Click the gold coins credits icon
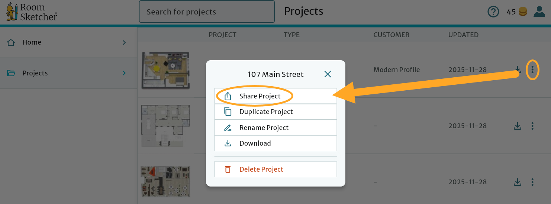551x204 pixels. coord(523,12)
